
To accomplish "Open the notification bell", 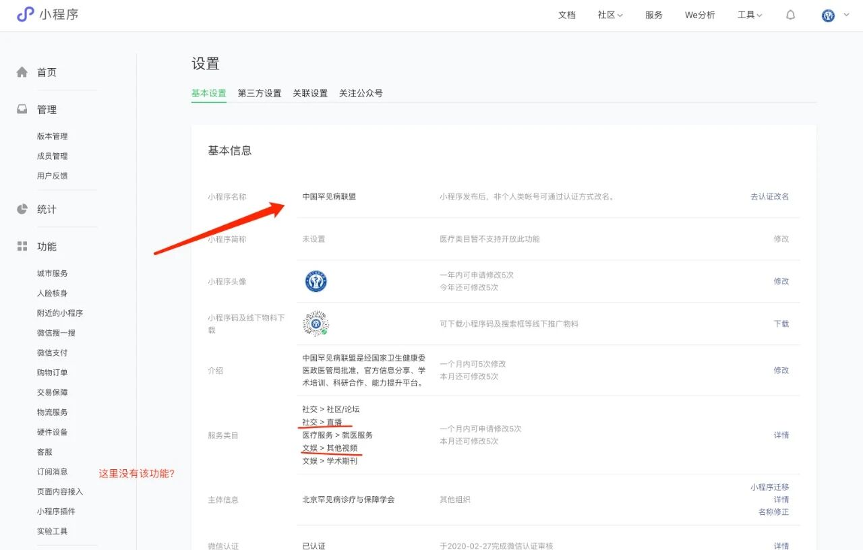I will point(791,15).
